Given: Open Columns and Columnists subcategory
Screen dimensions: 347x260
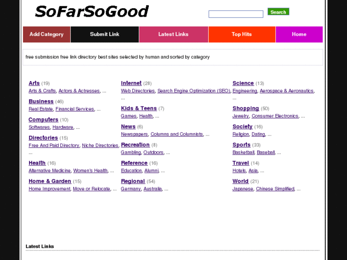Looking at the screenshot, I should [177, 134].
